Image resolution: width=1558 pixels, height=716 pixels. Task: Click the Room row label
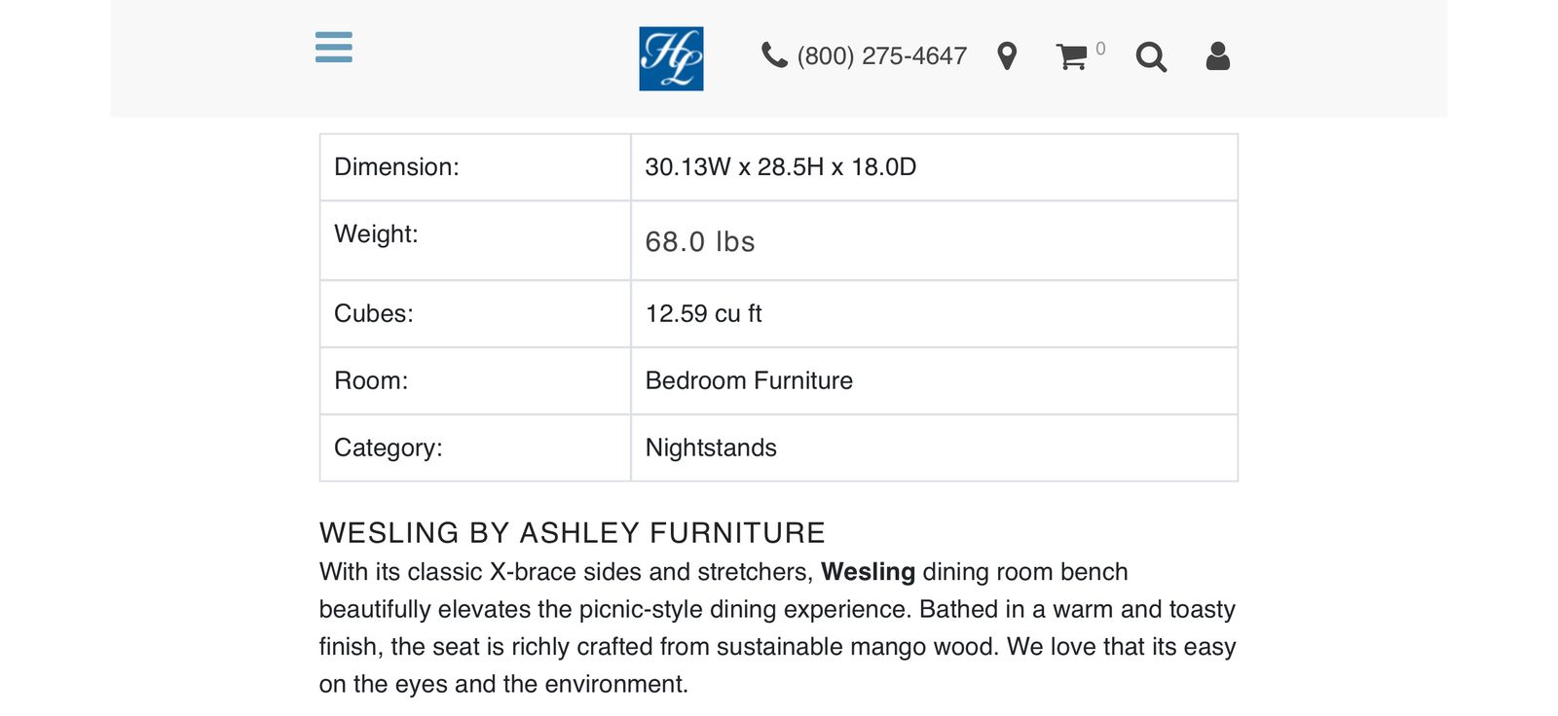coord(371,380)
